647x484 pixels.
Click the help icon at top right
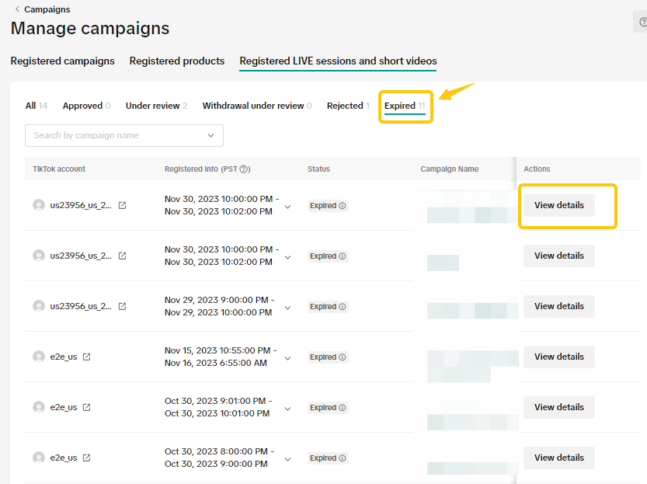(642, 23)
